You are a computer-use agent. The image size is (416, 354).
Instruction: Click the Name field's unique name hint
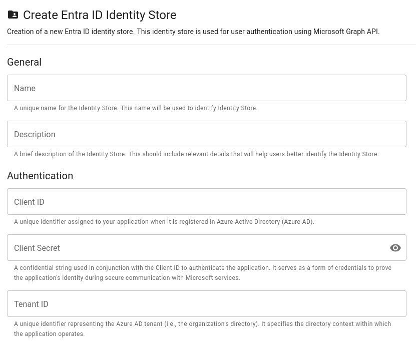136,108
